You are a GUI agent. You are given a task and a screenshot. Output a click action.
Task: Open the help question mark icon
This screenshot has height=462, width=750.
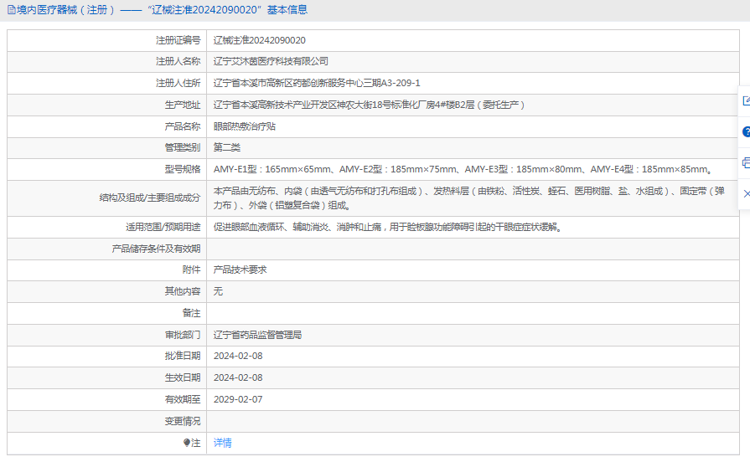[745, 132]
